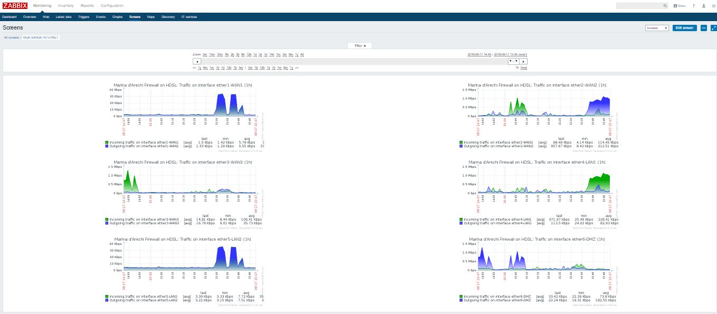Screen dimensions: 717x314
Task: Go to the Latest data submenu
Action: 64,17
